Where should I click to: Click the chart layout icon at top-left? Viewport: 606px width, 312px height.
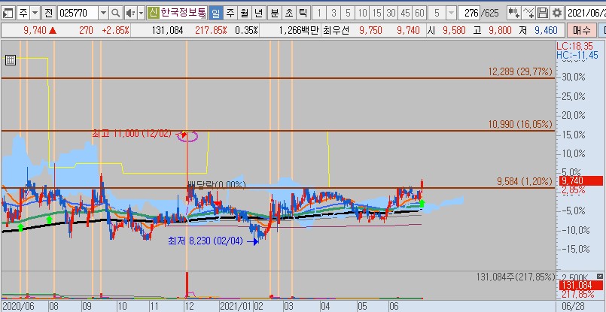(x=7, y=13)
